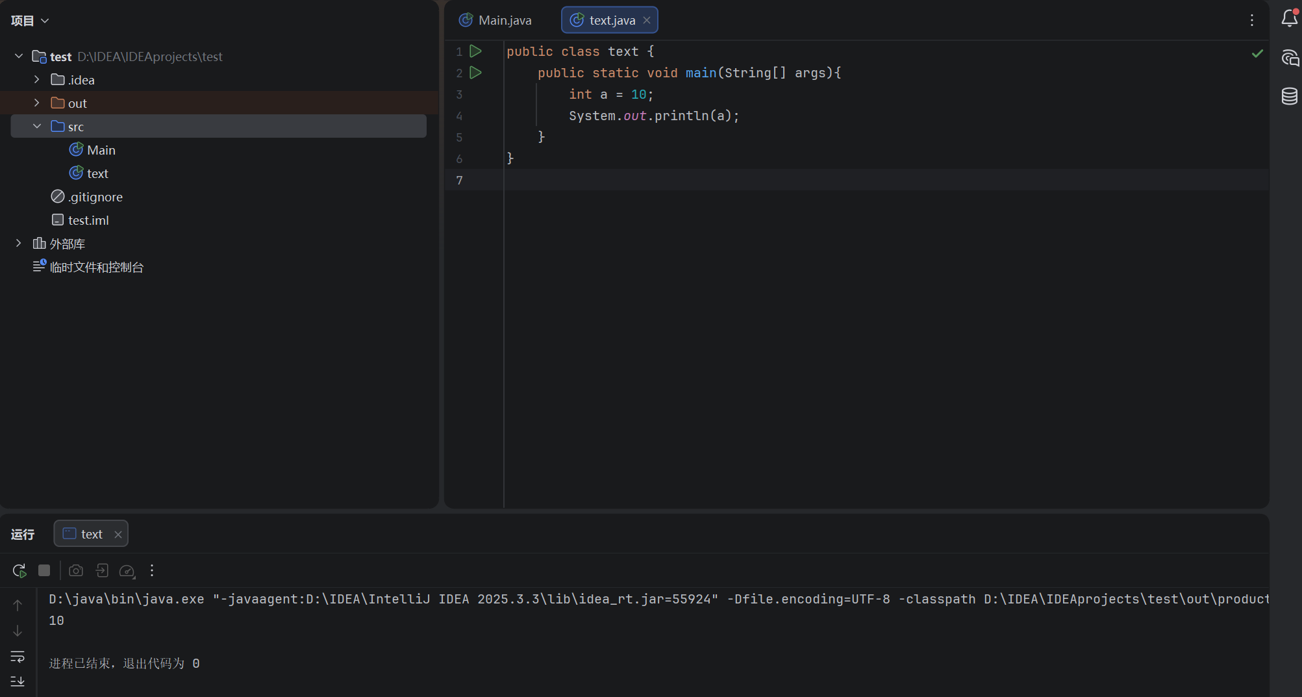
Task: Click line number 3 in gutter
Action: (x=459, y=95)
